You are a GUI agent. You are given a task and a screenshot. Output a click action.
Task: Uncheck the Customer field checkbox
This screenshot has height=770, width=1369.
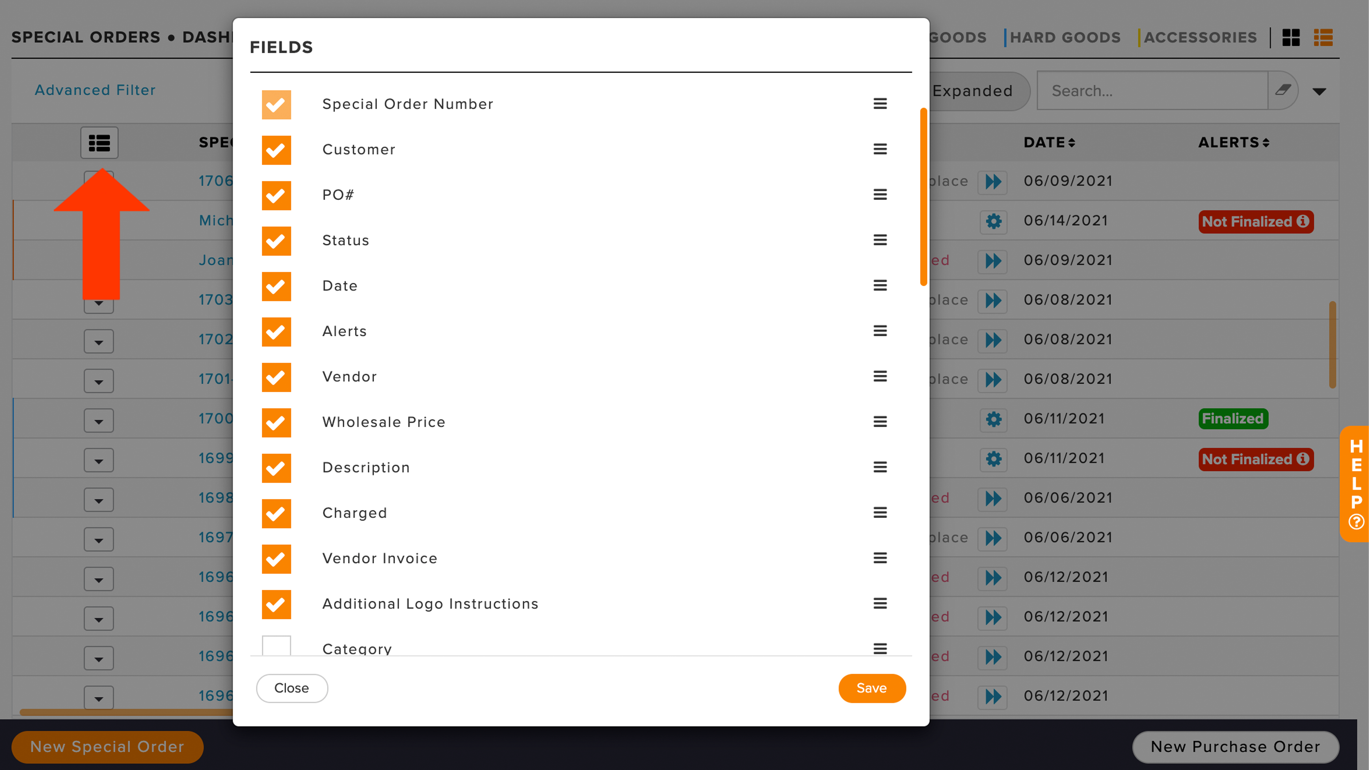pyautogui.click(x=276, y=150)
